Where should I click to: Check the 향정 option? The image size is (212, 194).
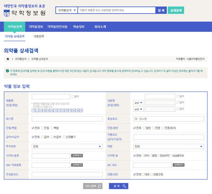[x=150, y=156]
